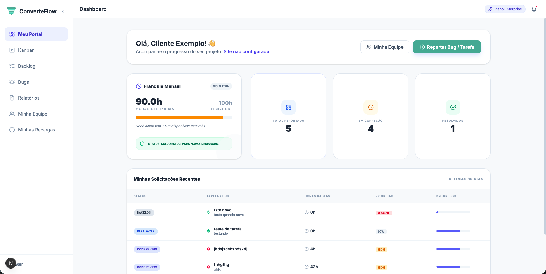Click the Franquia Mensal clock icon

click(139, 86)
